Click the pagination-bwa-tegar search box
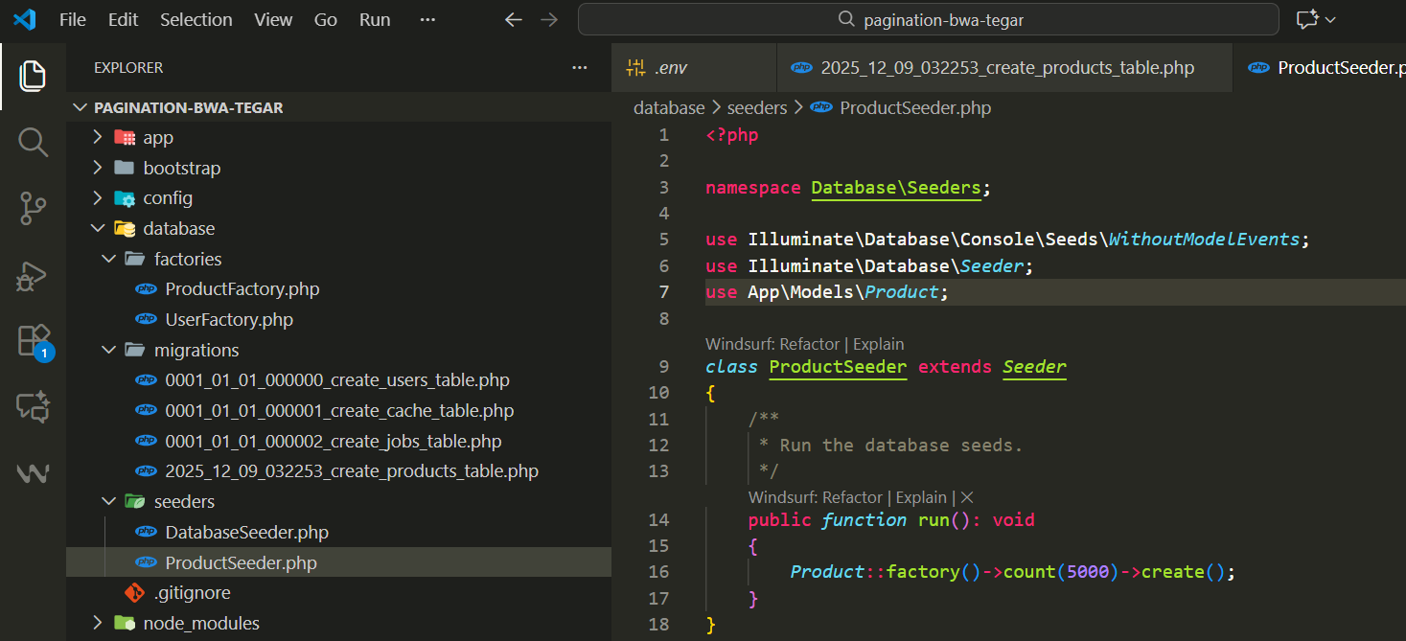Viewport: 1406px width, 641px height. coord(928,20)
